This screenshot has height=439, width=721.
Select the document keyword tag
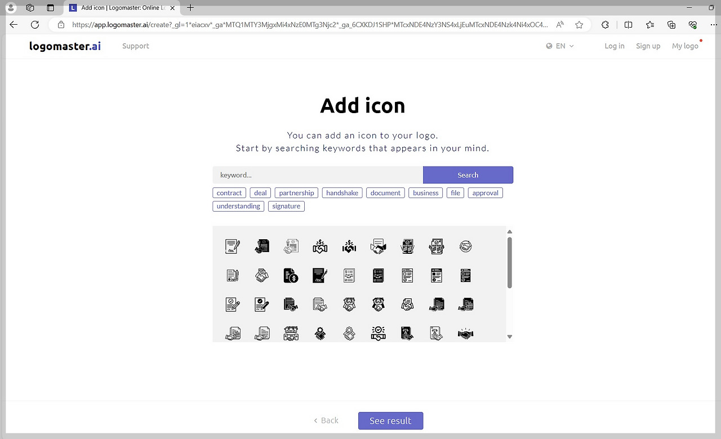(385, 193)
